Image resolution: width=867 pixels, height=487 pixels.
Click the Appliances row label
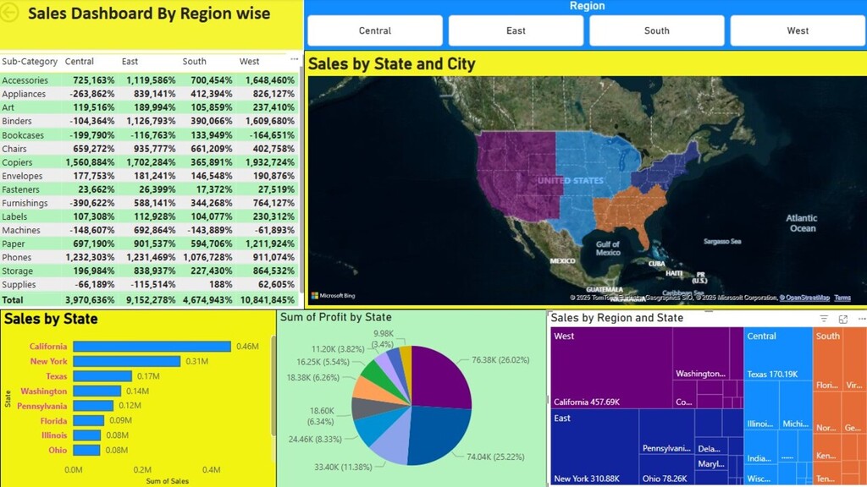point(24,94)
